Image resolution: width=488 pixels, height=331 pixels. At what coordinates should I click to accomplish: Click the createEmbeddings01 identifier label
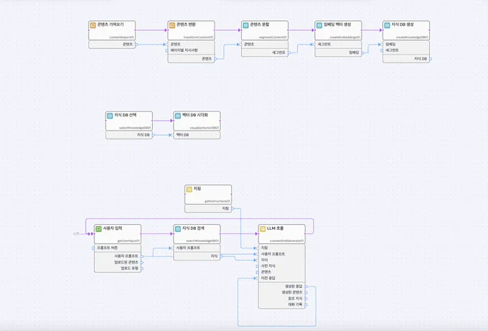pos(345,37)
